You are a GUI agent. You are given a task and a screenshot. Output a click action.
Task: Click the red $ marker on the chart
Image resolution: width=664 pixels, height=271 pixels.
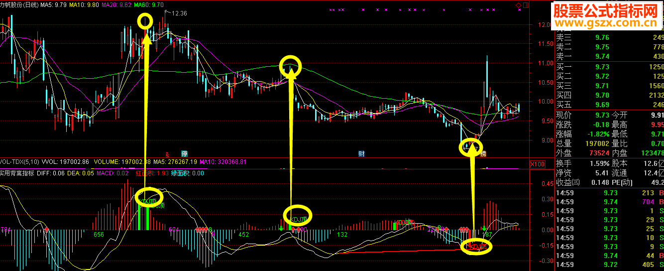point(168,154)
